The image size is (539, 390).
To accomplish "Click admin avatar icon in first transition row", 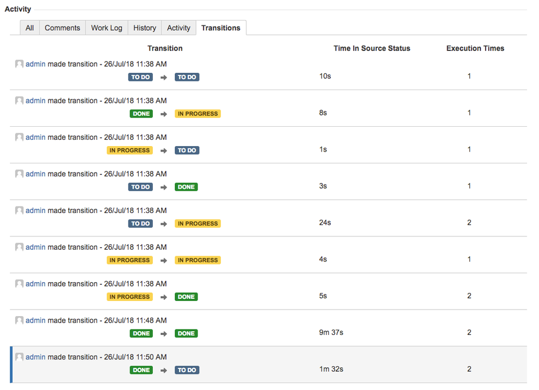I will coord(19,64).
